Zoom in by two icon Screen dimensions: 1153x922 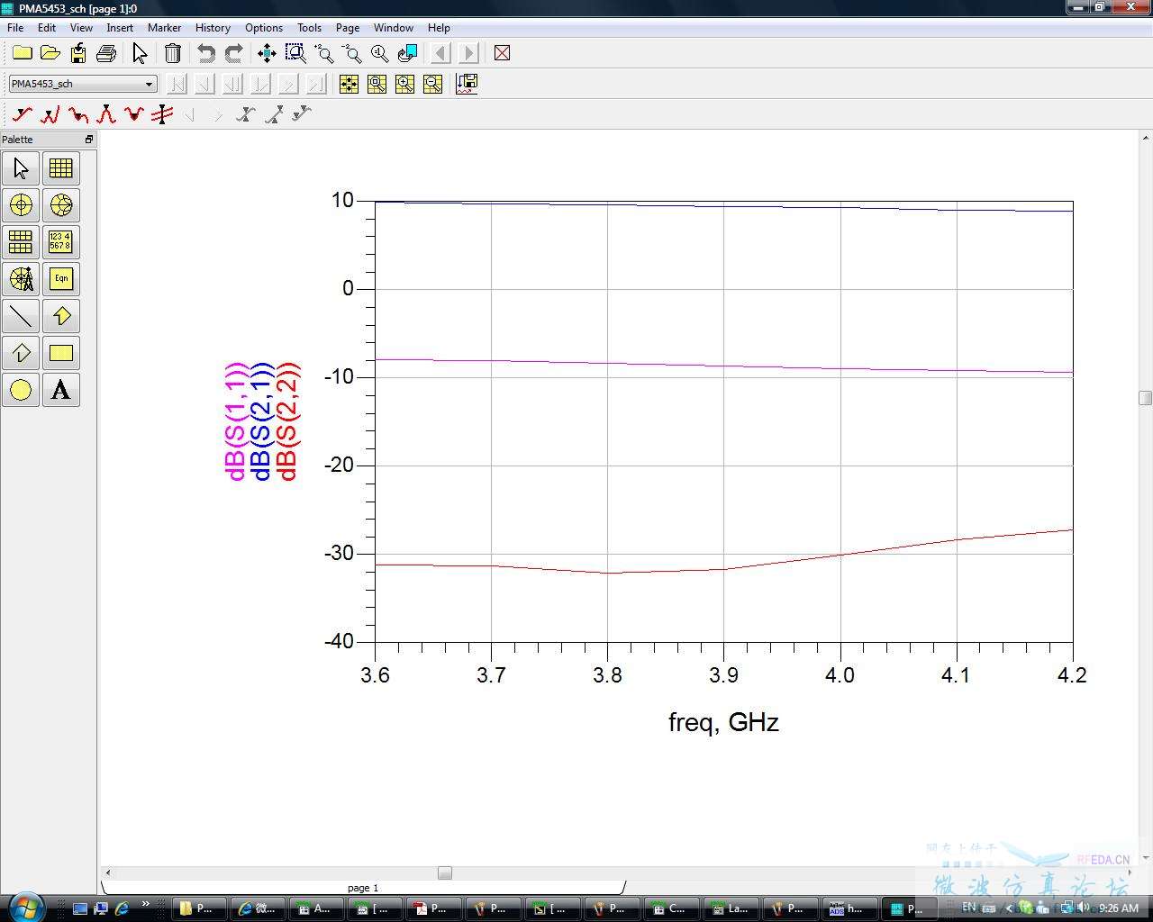(x=324, y=53)
